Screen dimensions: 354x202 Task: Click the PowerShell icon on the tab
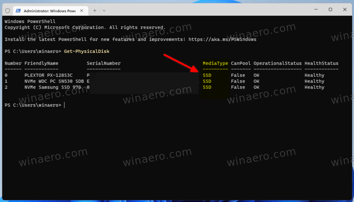(x=18, y=10)
